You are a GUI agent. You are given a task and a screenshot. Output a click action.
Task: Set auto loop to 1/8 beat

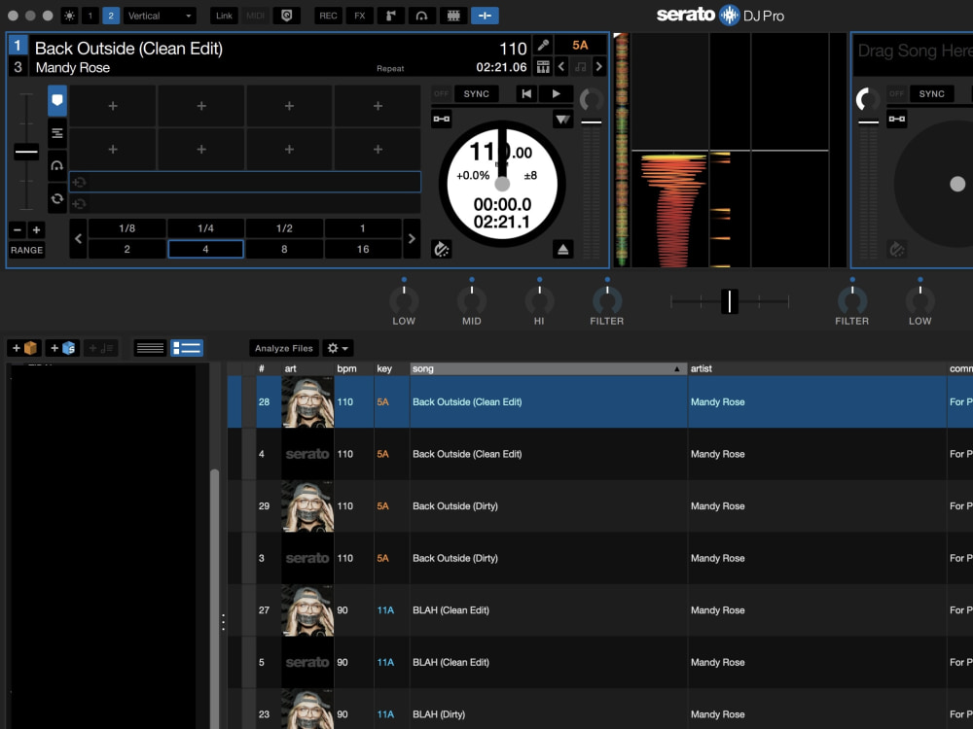pyautogui.click(x=126, y=228)
